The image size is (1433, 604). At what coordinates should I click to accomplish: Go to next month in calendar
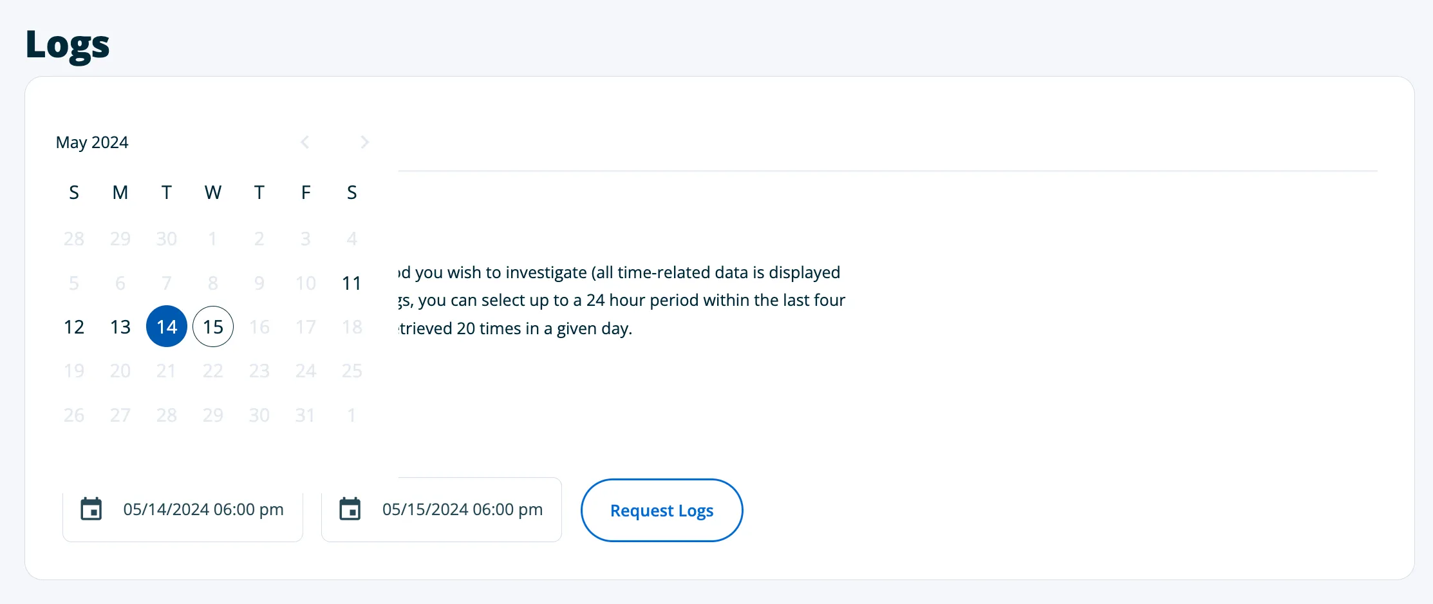click(364, 142)
